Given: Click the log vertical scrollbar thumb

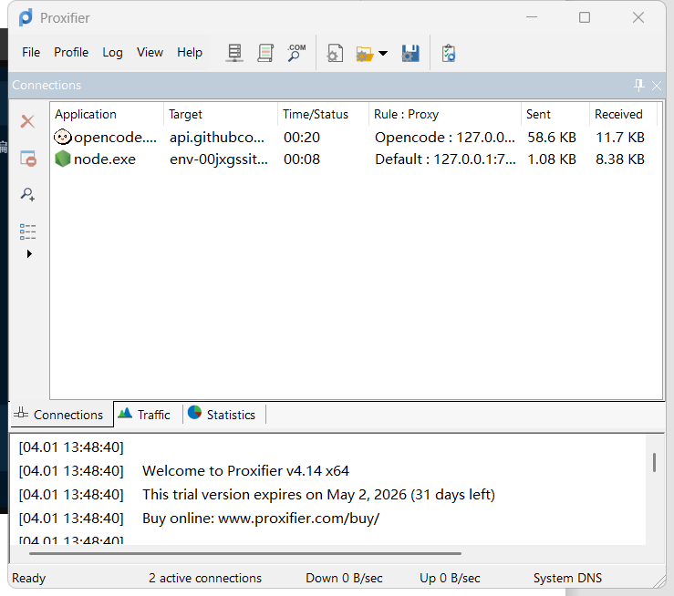Looking at the screenshot, I should (x=654, y=462).
